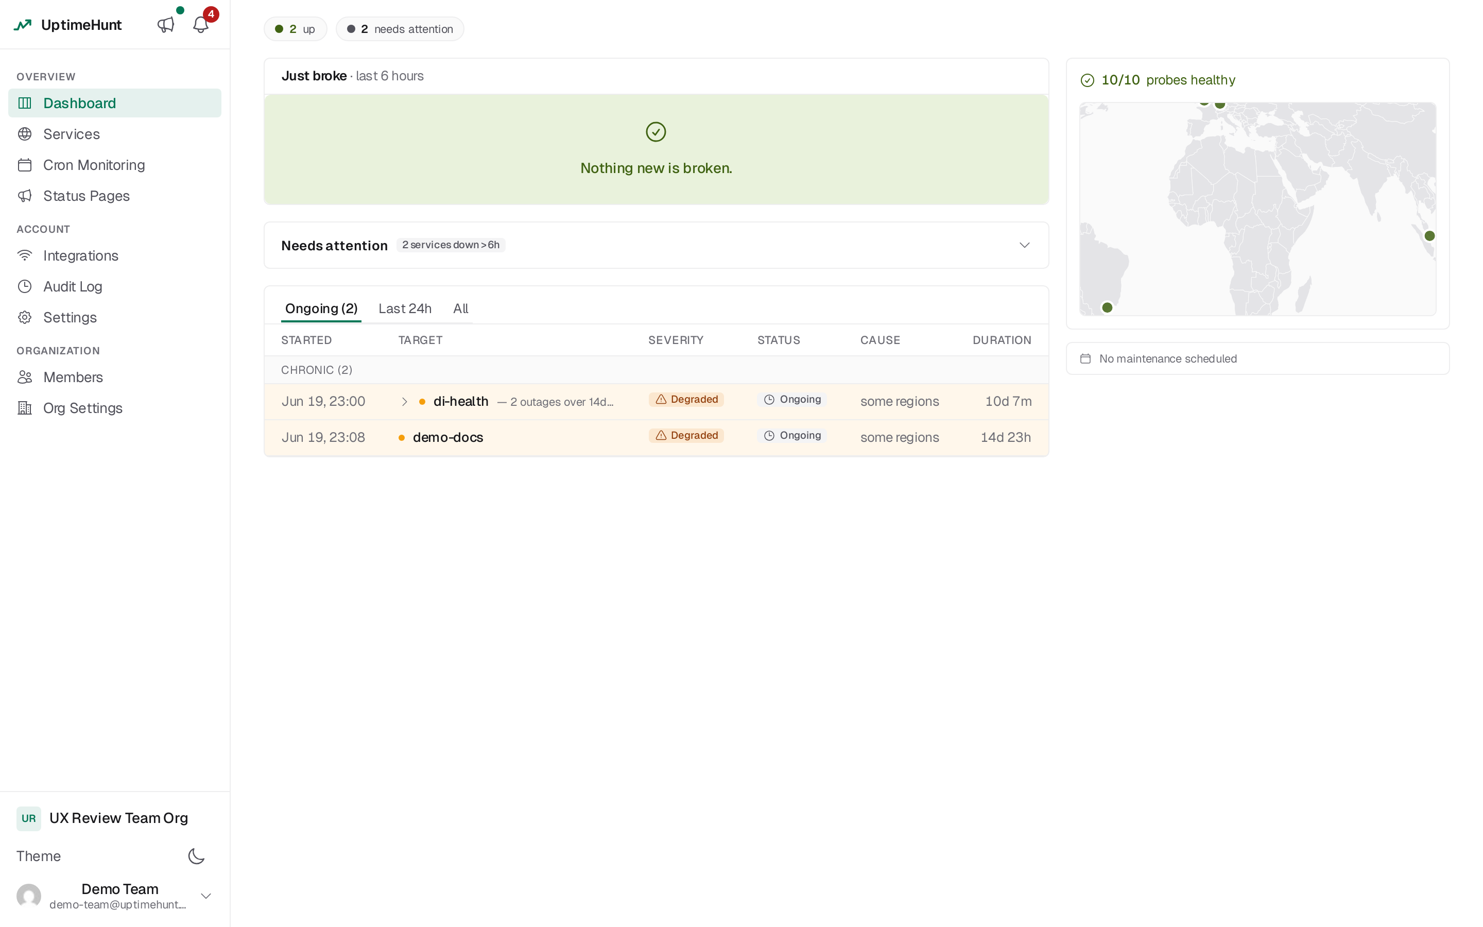
Task: Click the Org Settings building icon
Action: click(25, 408)
